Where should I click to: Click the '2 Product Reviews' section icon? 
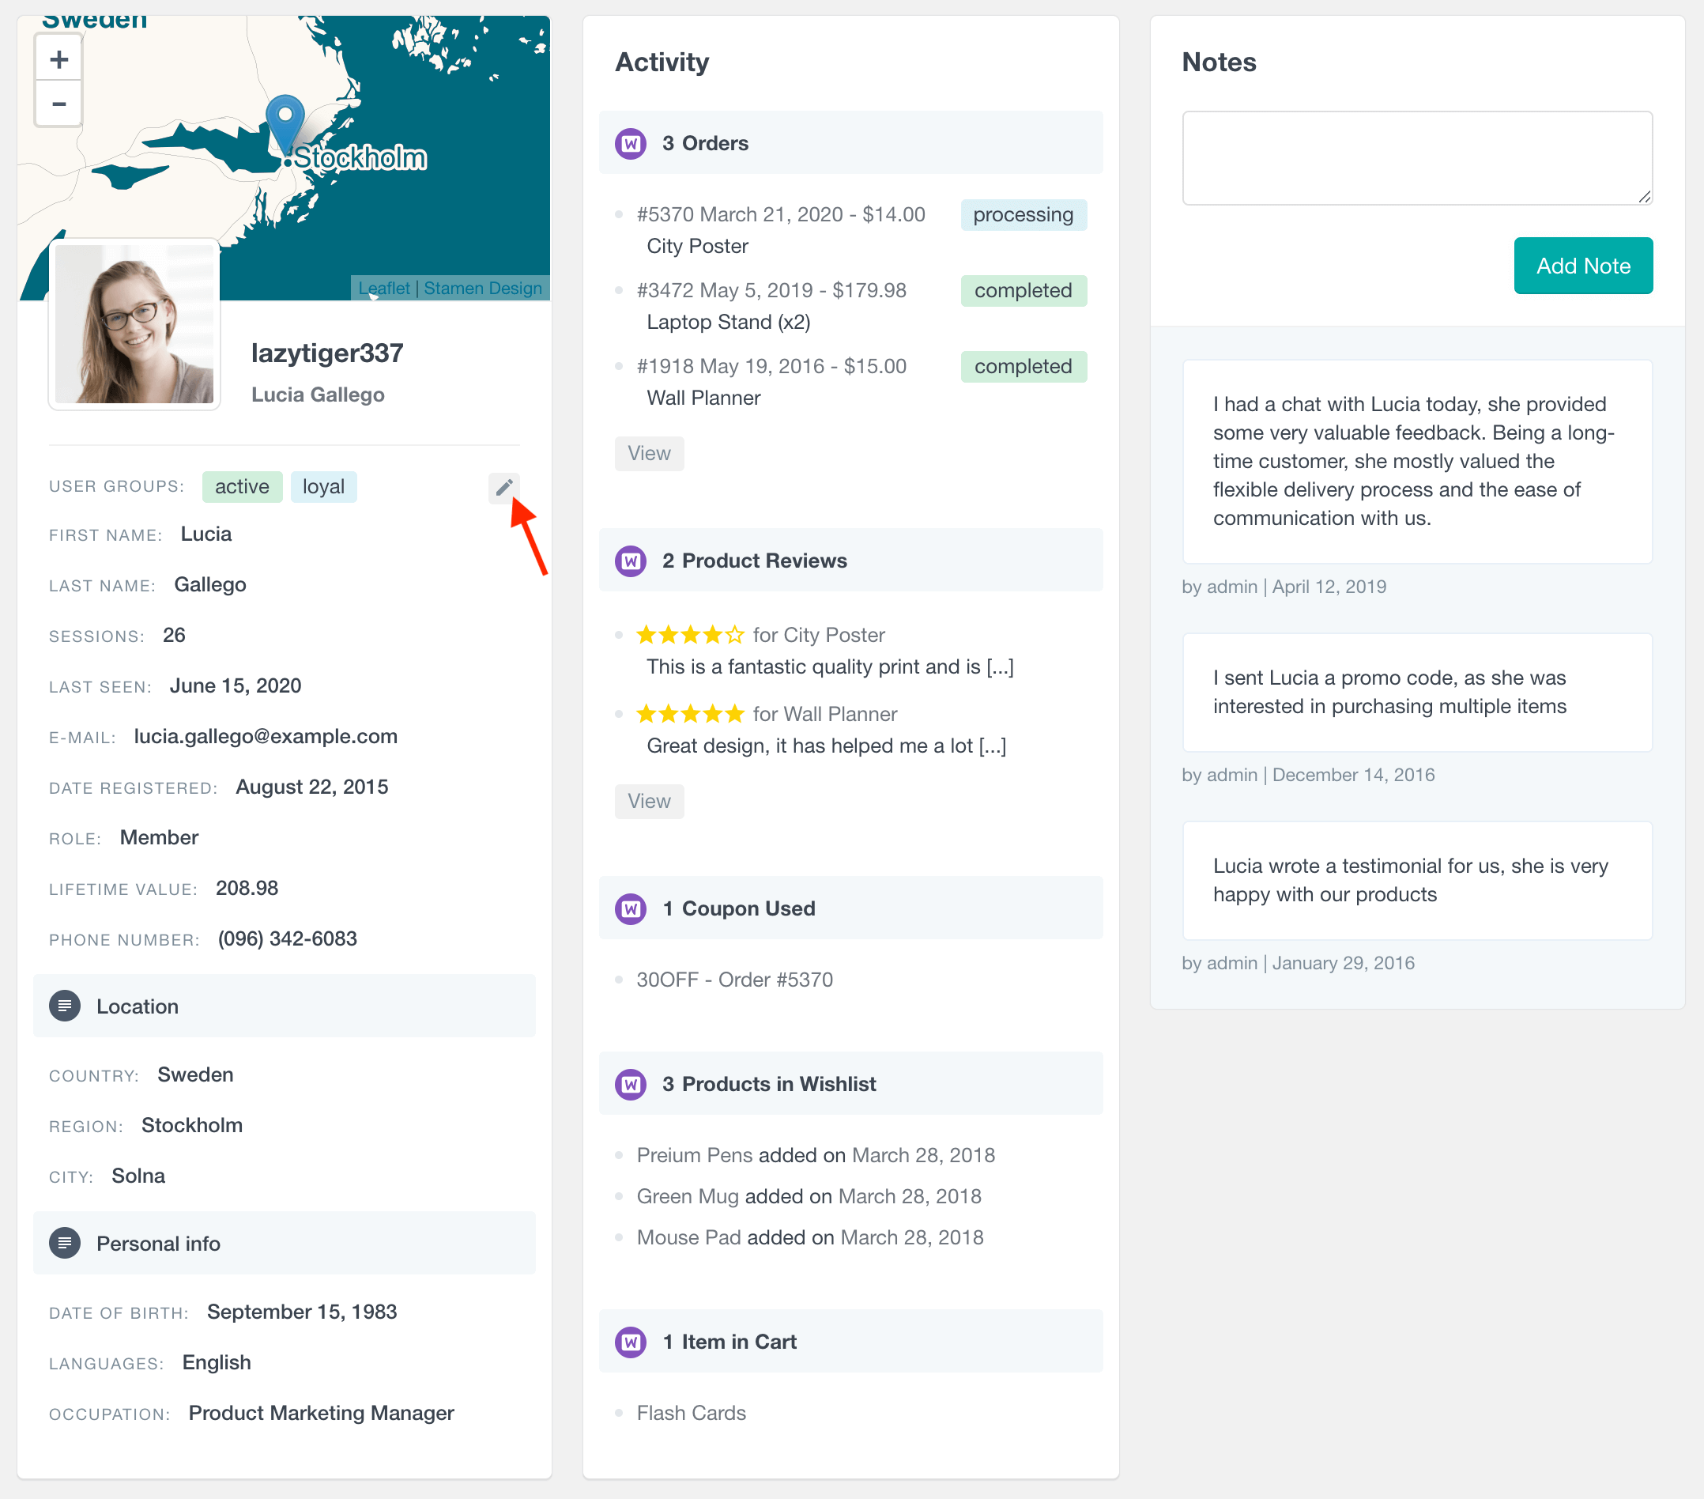631,561
